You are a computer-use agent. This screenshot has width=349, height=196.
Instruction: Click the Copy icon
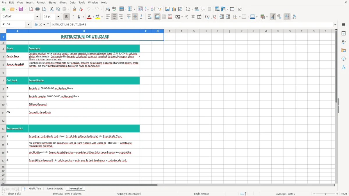(x=58, y=9)
